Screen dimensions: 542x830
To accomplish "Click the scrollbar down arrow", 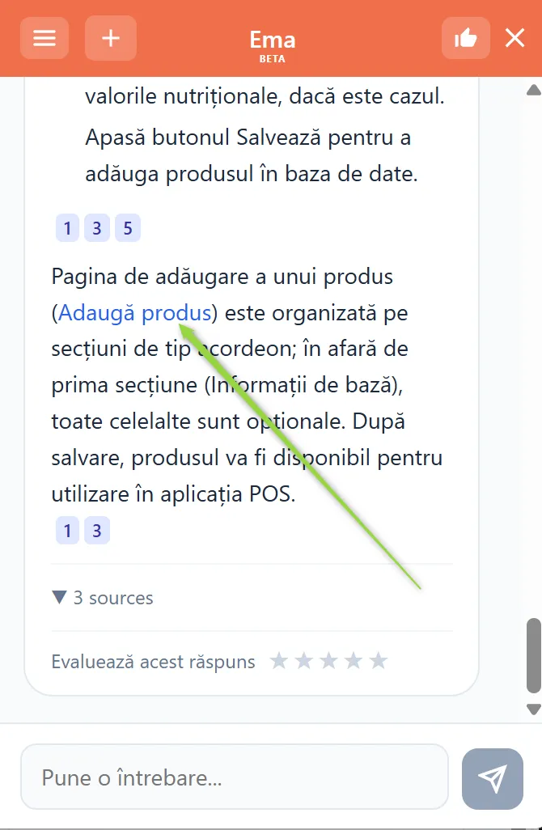I will tap(534, 709).
